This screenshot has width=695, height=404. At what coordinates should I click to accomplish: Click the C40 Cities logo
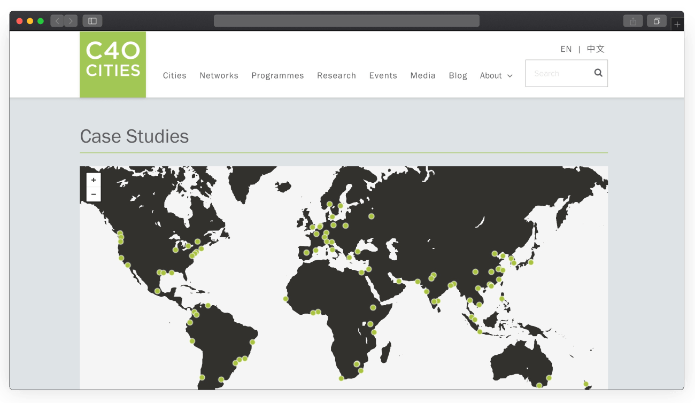tap(113, 64)
